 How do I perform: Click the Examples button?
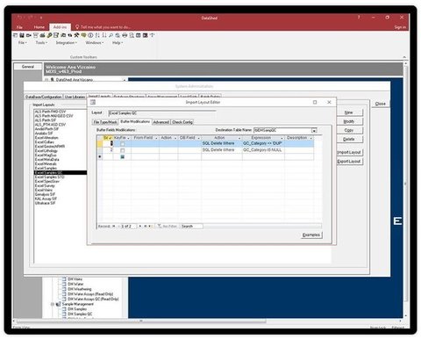pos(311,235)
